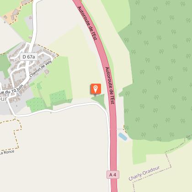Click the La Ronce place label
Image resolution: width=192 pixels, height=192 pixels.
coord(7,152)
